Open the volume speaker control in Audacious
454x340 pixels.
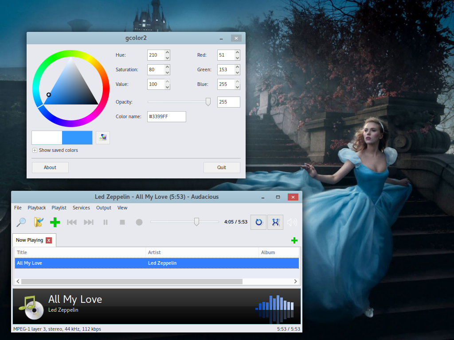point(292,222)
